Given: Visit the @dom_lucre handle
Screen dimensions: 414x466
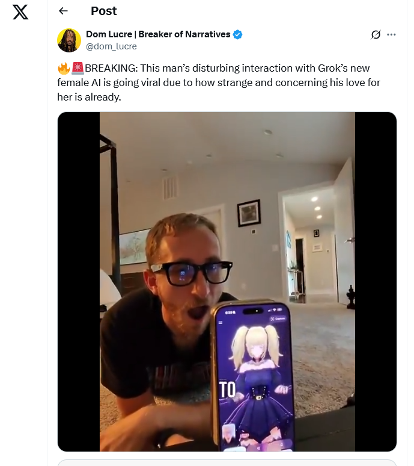Looking at the screenshot, I should [x=111, y=46].
